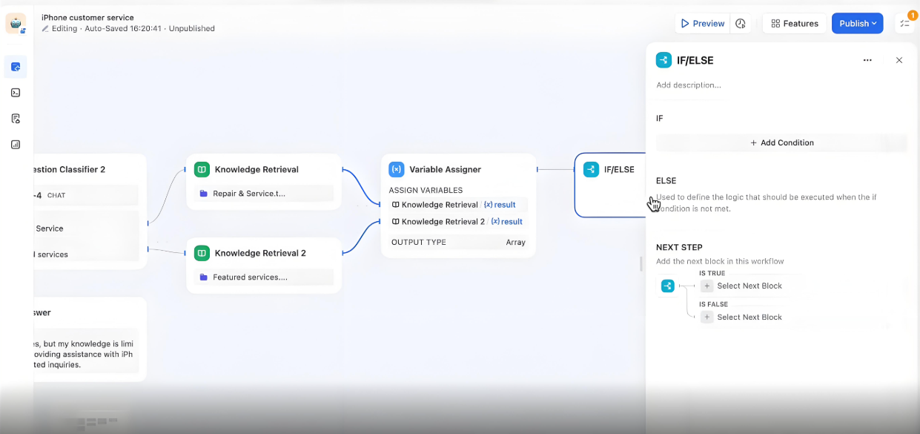Edit the IF/ELSE panel title

click(x=695, y=61)
